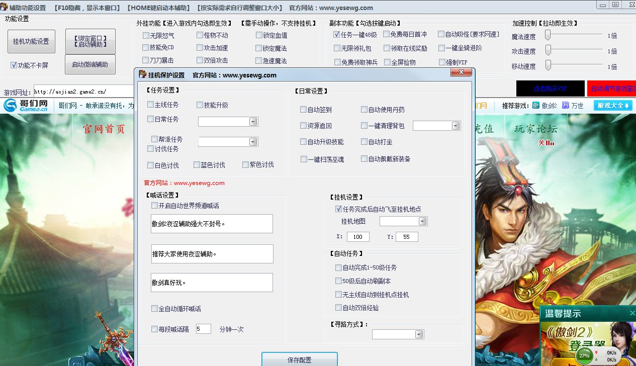Click the 移动速度 slider handle
The width and height of the screenshot is (636, 366).
549,65
